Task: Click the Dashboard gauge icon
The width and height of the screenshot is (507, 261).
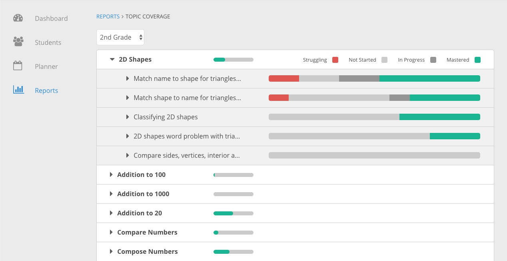Action: pos(18,18)
